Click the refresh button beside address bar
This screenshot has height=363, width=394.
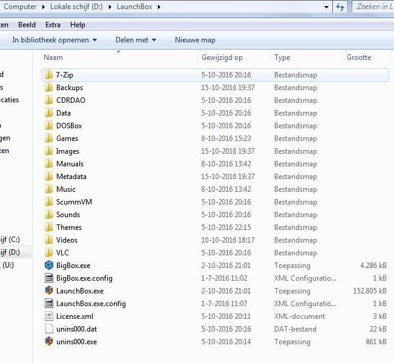[340, 7]
